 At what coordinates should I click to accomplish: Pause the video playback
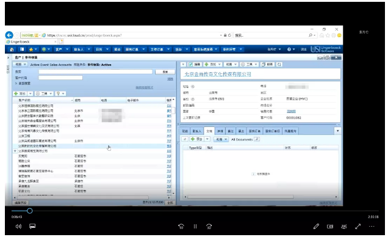pyautogui.click(x=195, y=227)
